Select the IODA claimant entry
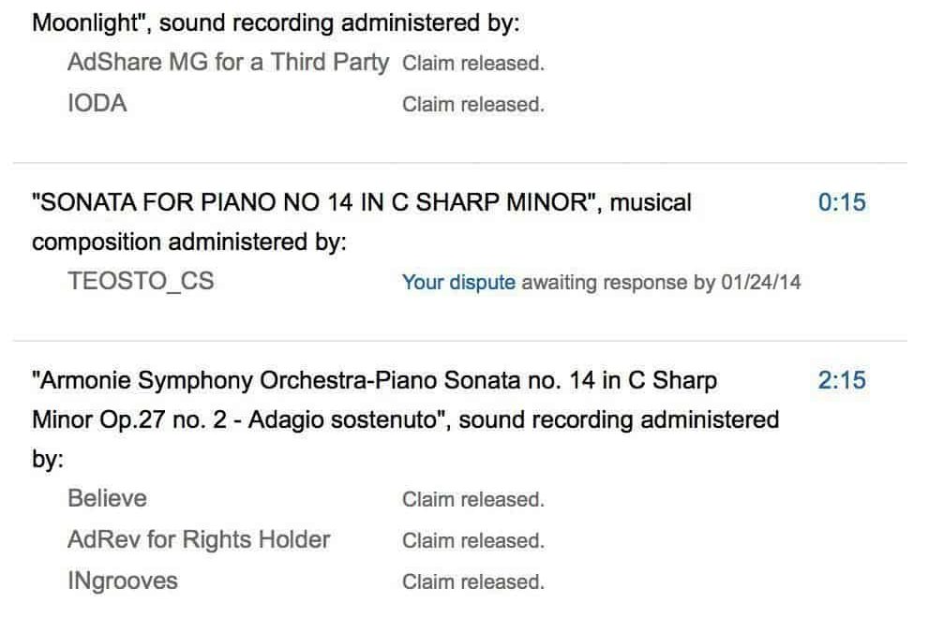Image resolution: width=943 pixels, height=632 pixels. coord(97,104)
